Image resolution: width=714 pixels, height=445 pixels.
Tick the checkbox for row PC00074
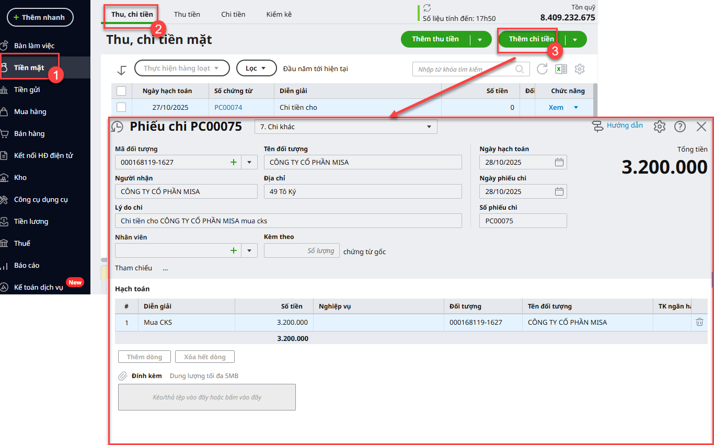coord(121,107)
